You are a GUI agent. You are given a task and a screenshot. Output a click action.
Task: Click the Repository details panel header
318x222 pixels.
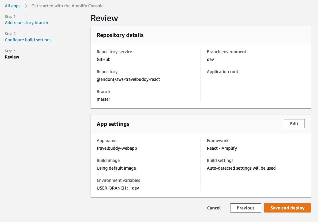(120, 35)
